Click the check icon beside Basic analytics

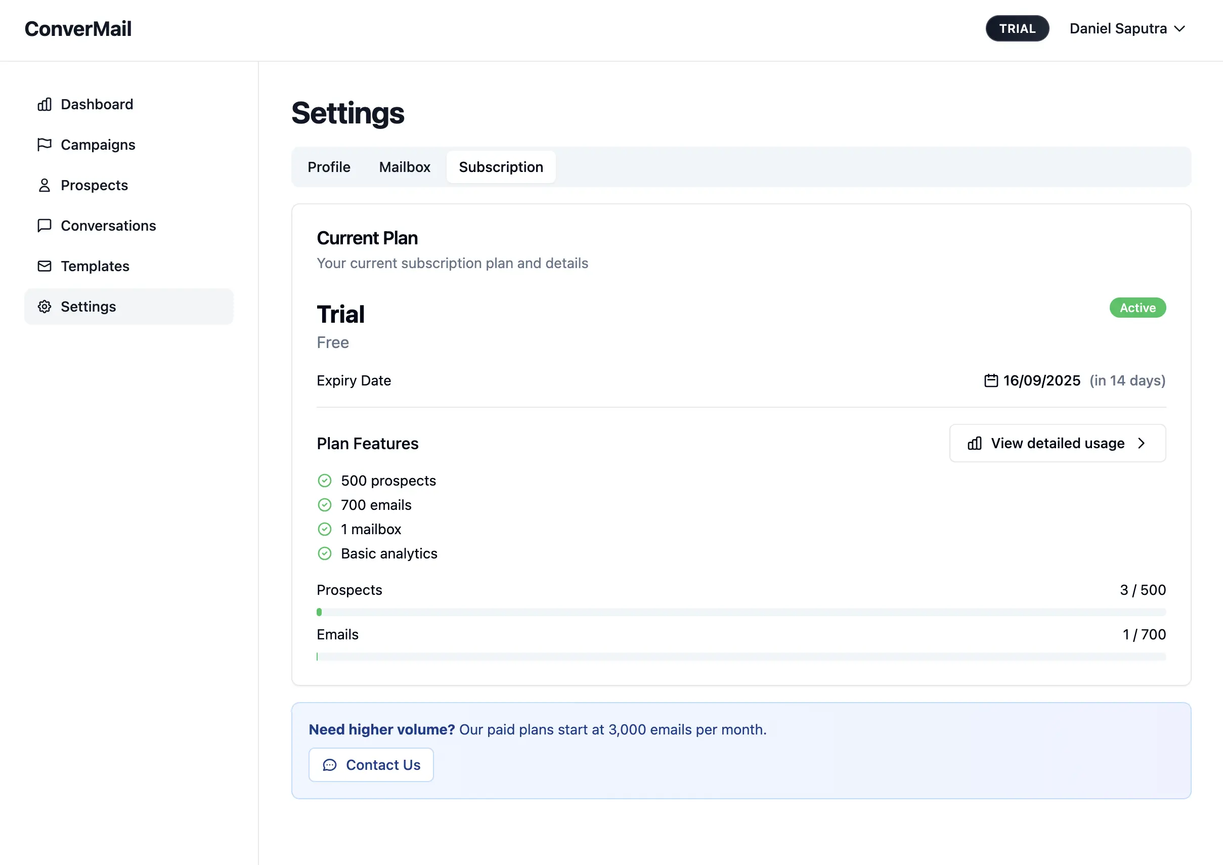(324, 554)
